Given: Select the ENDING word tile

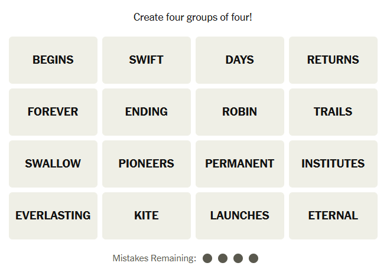Looking at the screenshot, I should pos(147,112).
